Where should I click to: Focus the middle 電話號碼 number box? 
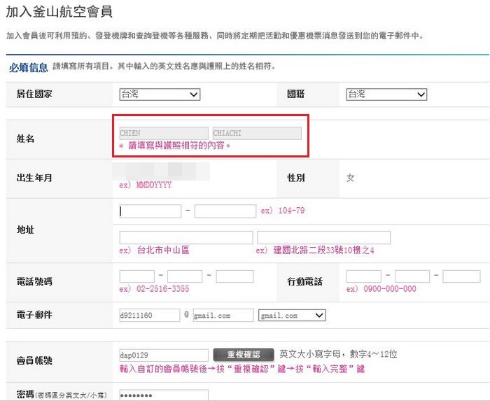click(x=185, y=276)
